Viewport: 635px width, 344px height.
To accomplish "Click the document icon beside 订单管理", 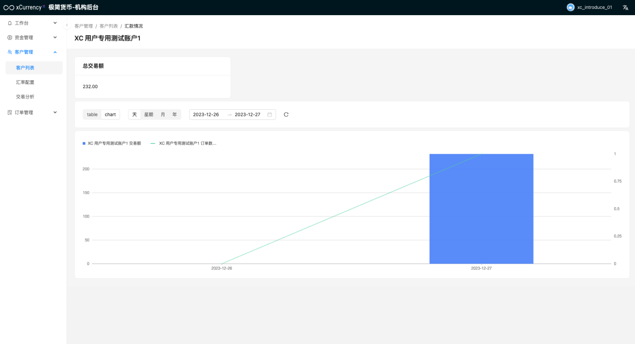I will coord(10,113).
